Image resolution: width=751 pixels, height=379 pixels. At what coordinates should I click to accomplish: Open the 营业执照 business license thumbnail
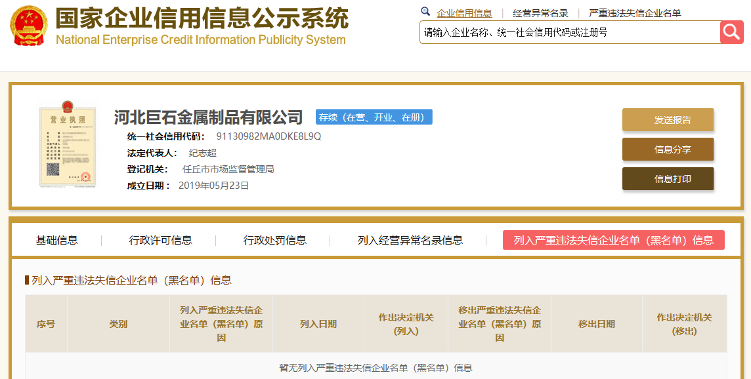[68, 144]
